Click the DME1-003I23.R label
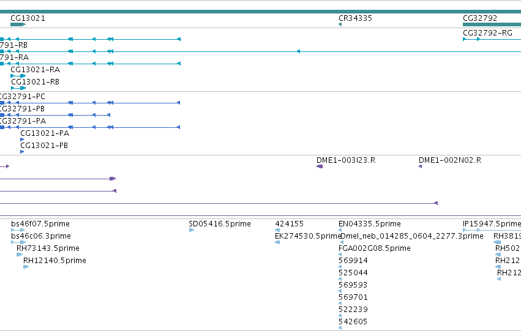521x331 pixels. 346,160
